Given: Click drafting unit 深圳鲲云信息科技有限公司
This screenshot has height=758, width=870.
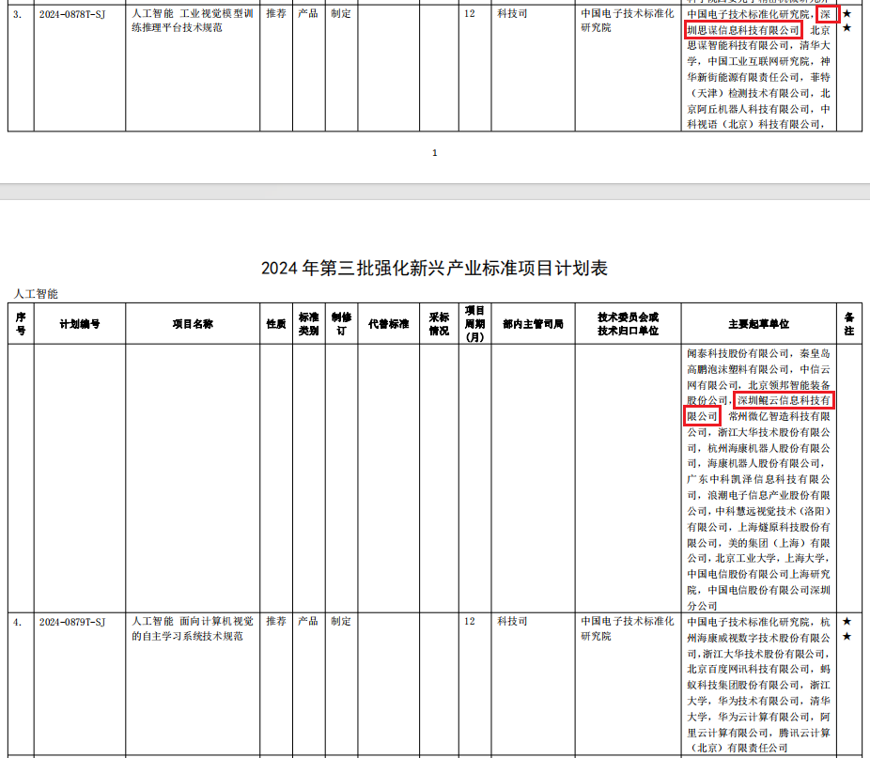Looking at the screenshot, I should coord(758,409).
